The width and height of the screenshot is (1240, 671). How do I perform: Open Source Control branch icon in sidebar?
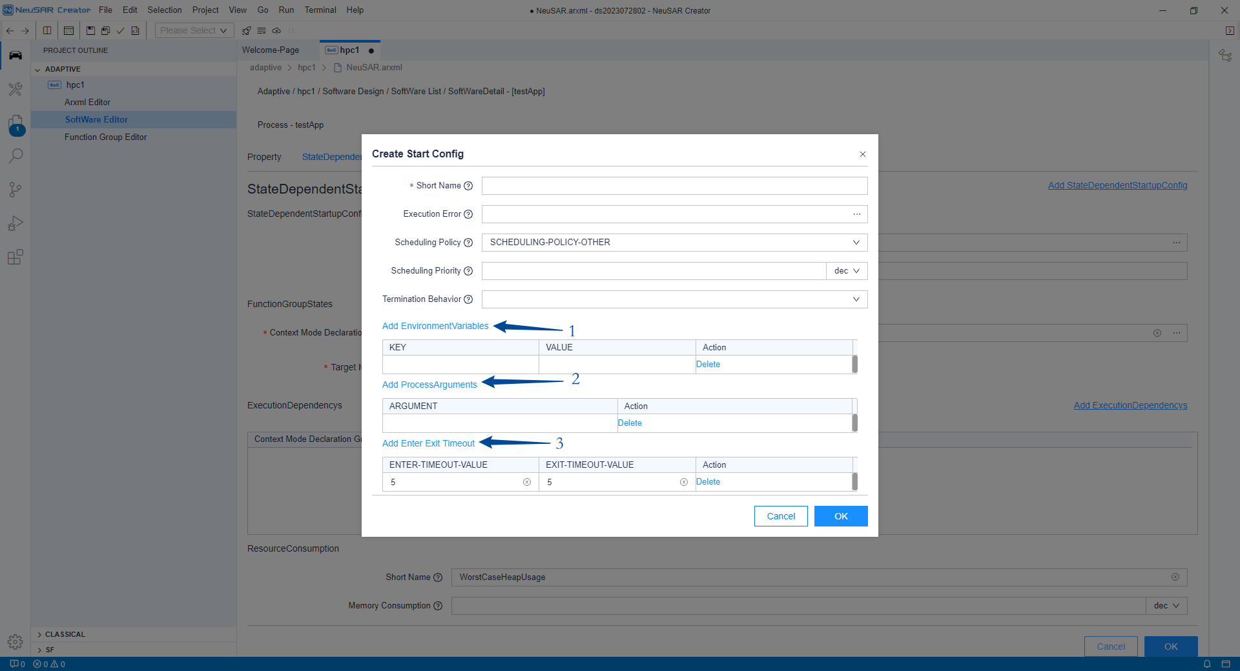15,190
